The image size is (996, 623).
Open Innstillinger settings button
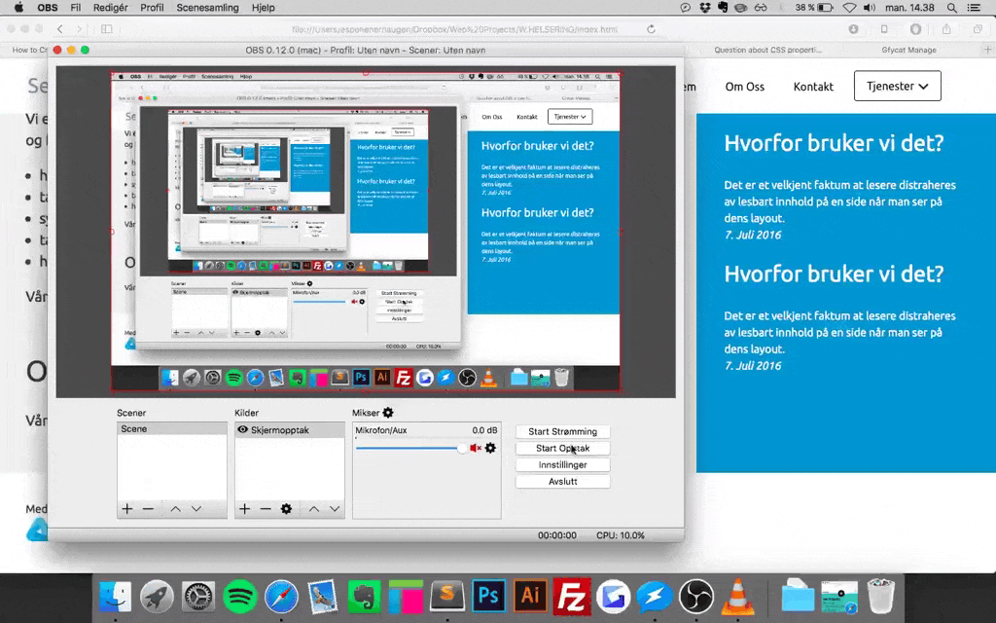(x=562, y=465)
